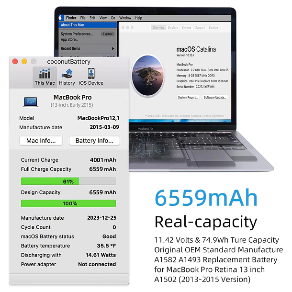Open the View menu
The height and width of the screenshot is (292, 292).
103,18
